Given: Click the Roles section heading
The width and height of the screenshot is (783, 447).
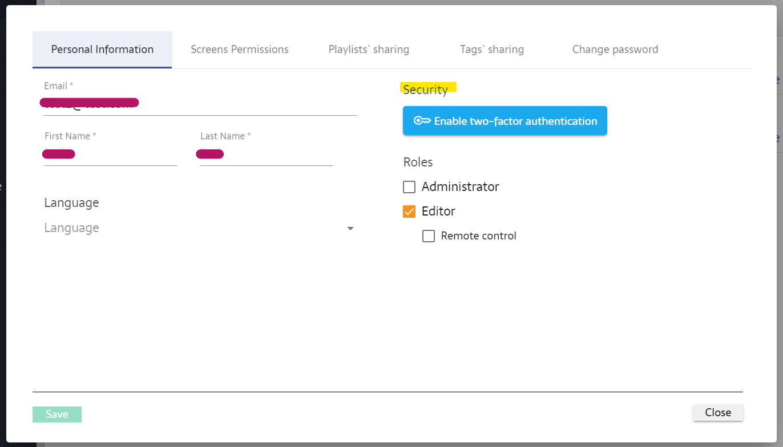Looking at the screenshot, I should pyautogui.click(x=418, y=162).
